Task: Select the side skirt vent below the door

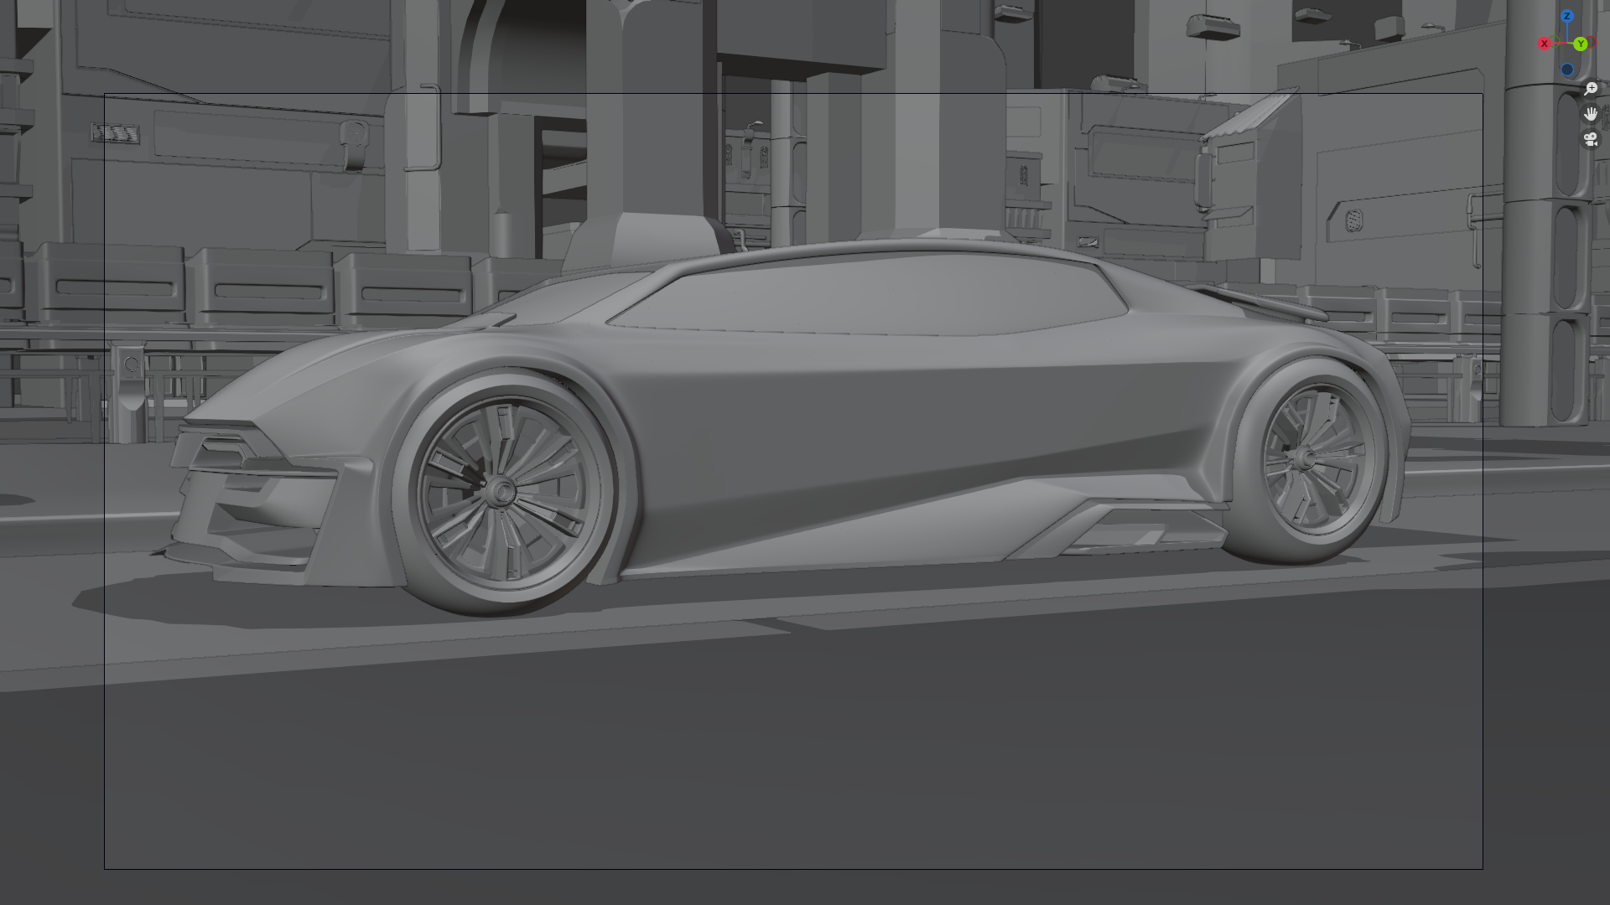Action: coord(1124,530)
